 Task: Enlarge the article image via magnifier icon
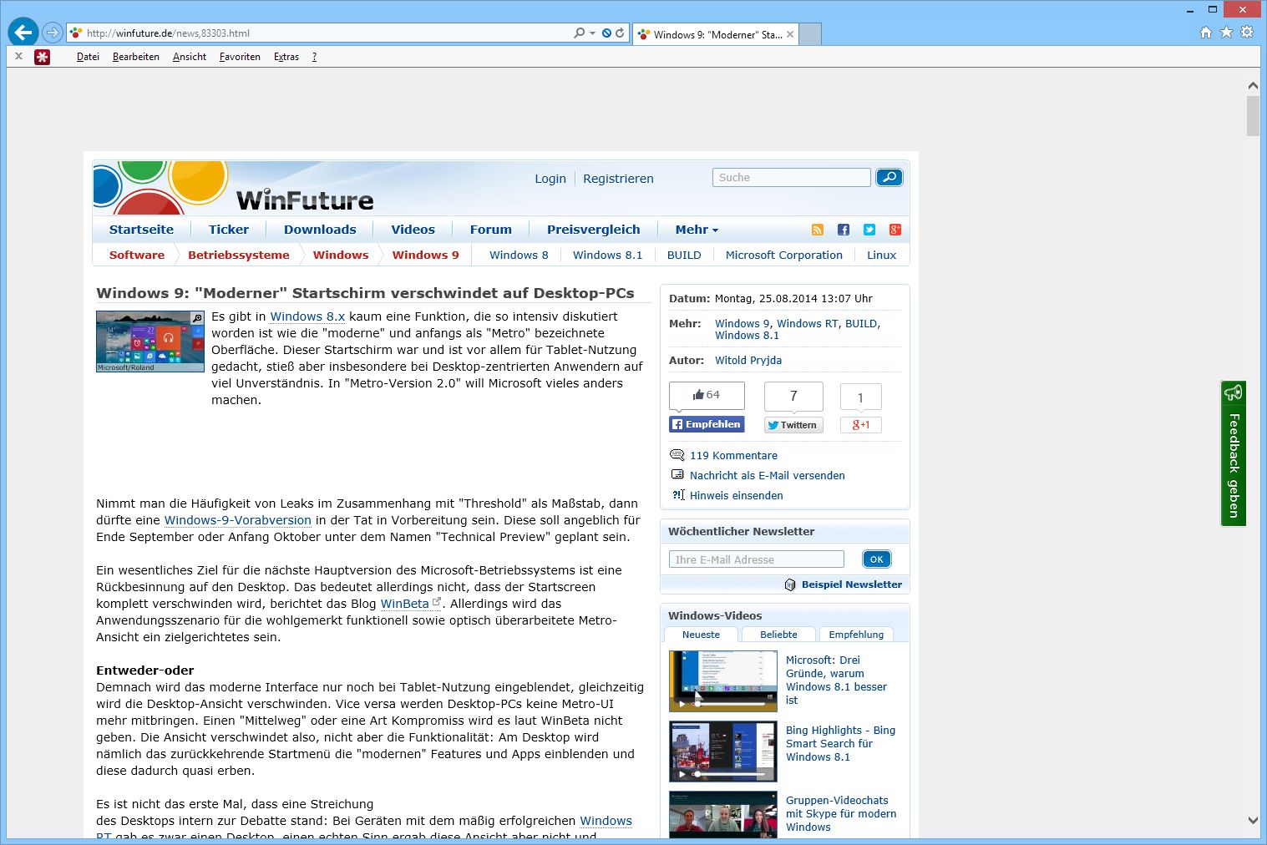197,318
